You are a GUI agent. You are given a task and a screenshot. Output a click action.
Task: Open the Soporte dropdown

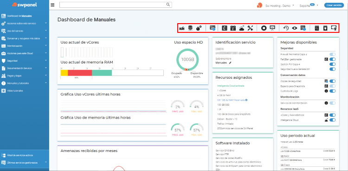pyautogui.click(x=309, y=6)
